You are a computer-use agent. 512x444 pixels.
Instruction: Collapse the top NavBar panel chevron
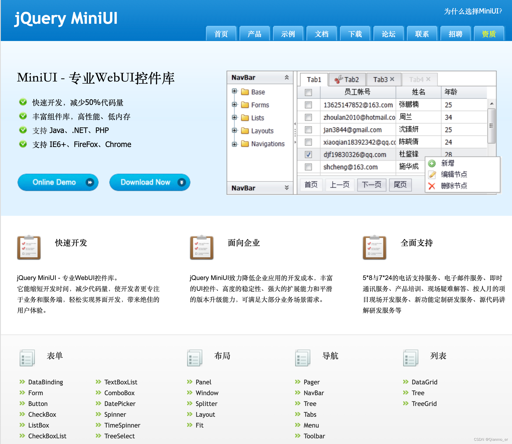click(287, 78)
